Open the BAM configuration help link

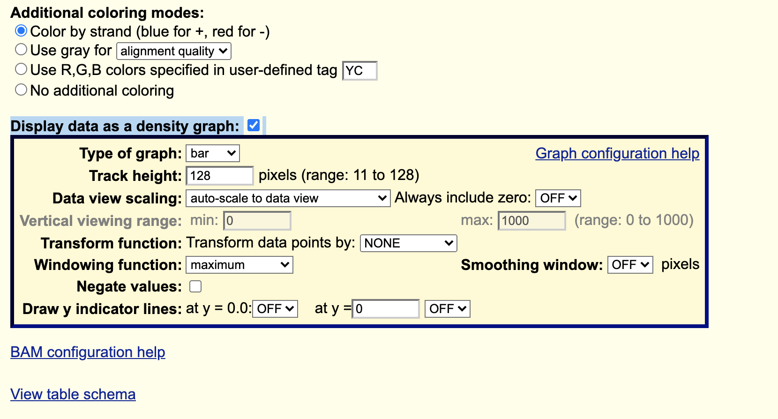88,352
